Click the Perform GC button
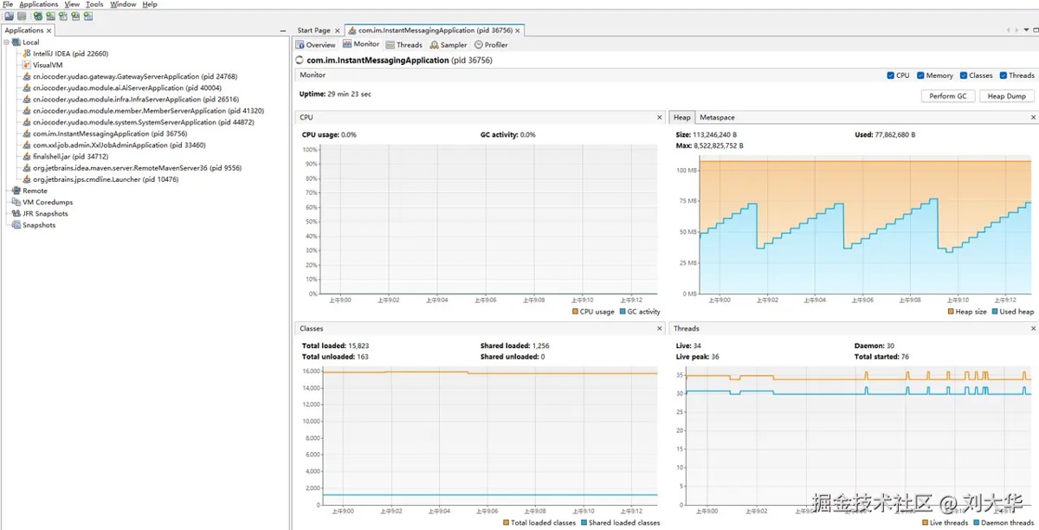Viewport: 1039px width, 530px height. (x=948, y=96)
